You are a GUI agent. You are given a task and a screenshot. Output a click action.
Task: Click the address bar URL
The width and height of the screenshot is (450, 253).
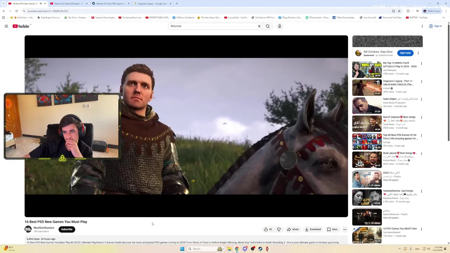47,11
